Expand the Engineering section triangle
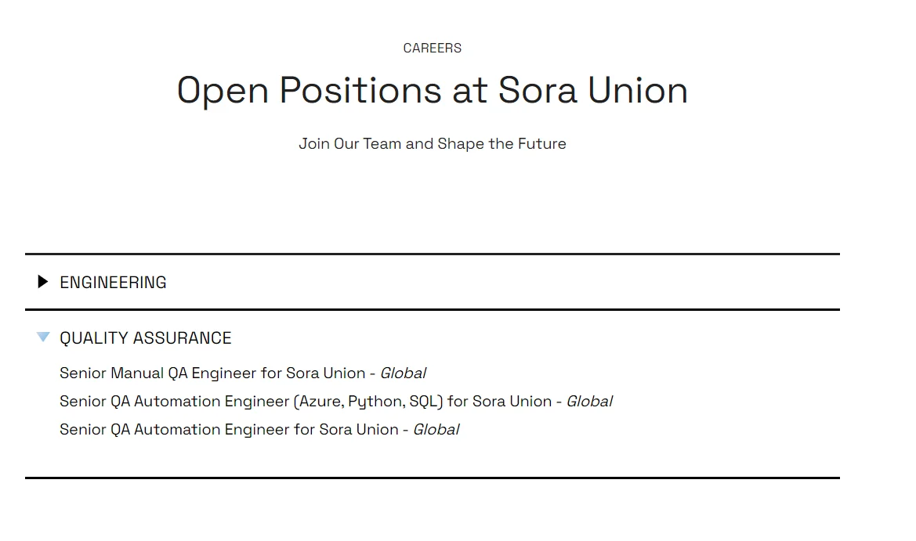916x541 pixels. pyautogui.click(x=43, y=282)
